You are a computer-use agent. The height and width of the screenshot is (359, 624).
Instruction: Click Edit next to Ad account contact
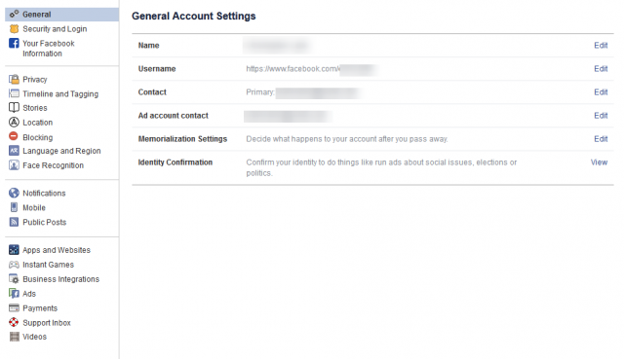(x=601, y=116)
